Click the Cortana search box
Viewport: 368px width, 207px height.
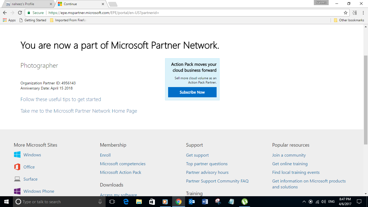coord(59,202)
